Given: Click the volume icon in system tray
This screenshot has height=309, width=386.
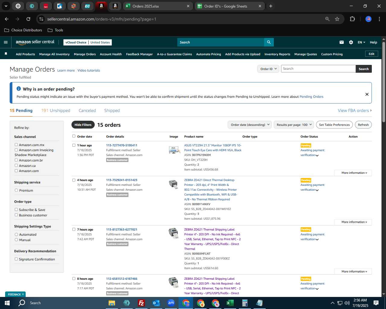Looking at the screenshot, I should tap(347, 303).
